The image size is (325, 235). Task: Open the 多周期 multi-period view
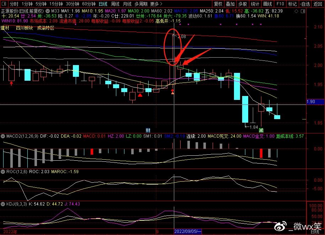click(x=141, y=4)
